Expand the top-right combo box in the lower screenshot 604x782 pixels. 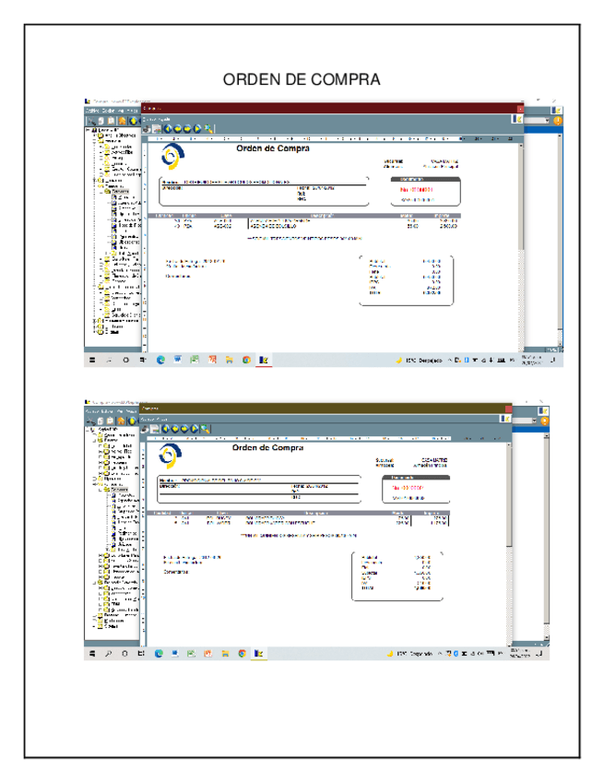534,421
